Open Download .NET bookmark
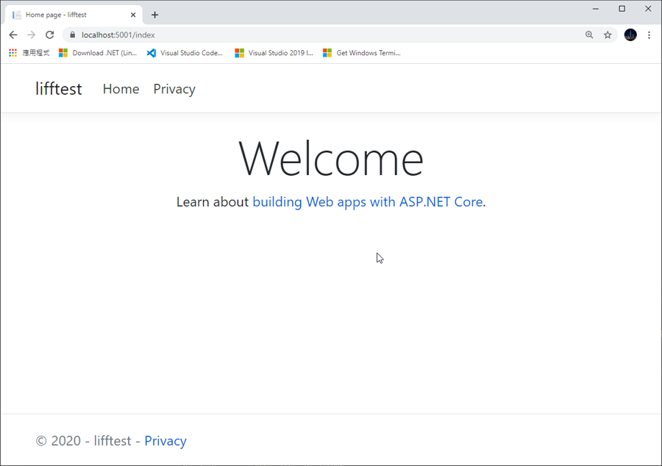The height and width of the screenshot is (466, 662). tap(98, 53)
